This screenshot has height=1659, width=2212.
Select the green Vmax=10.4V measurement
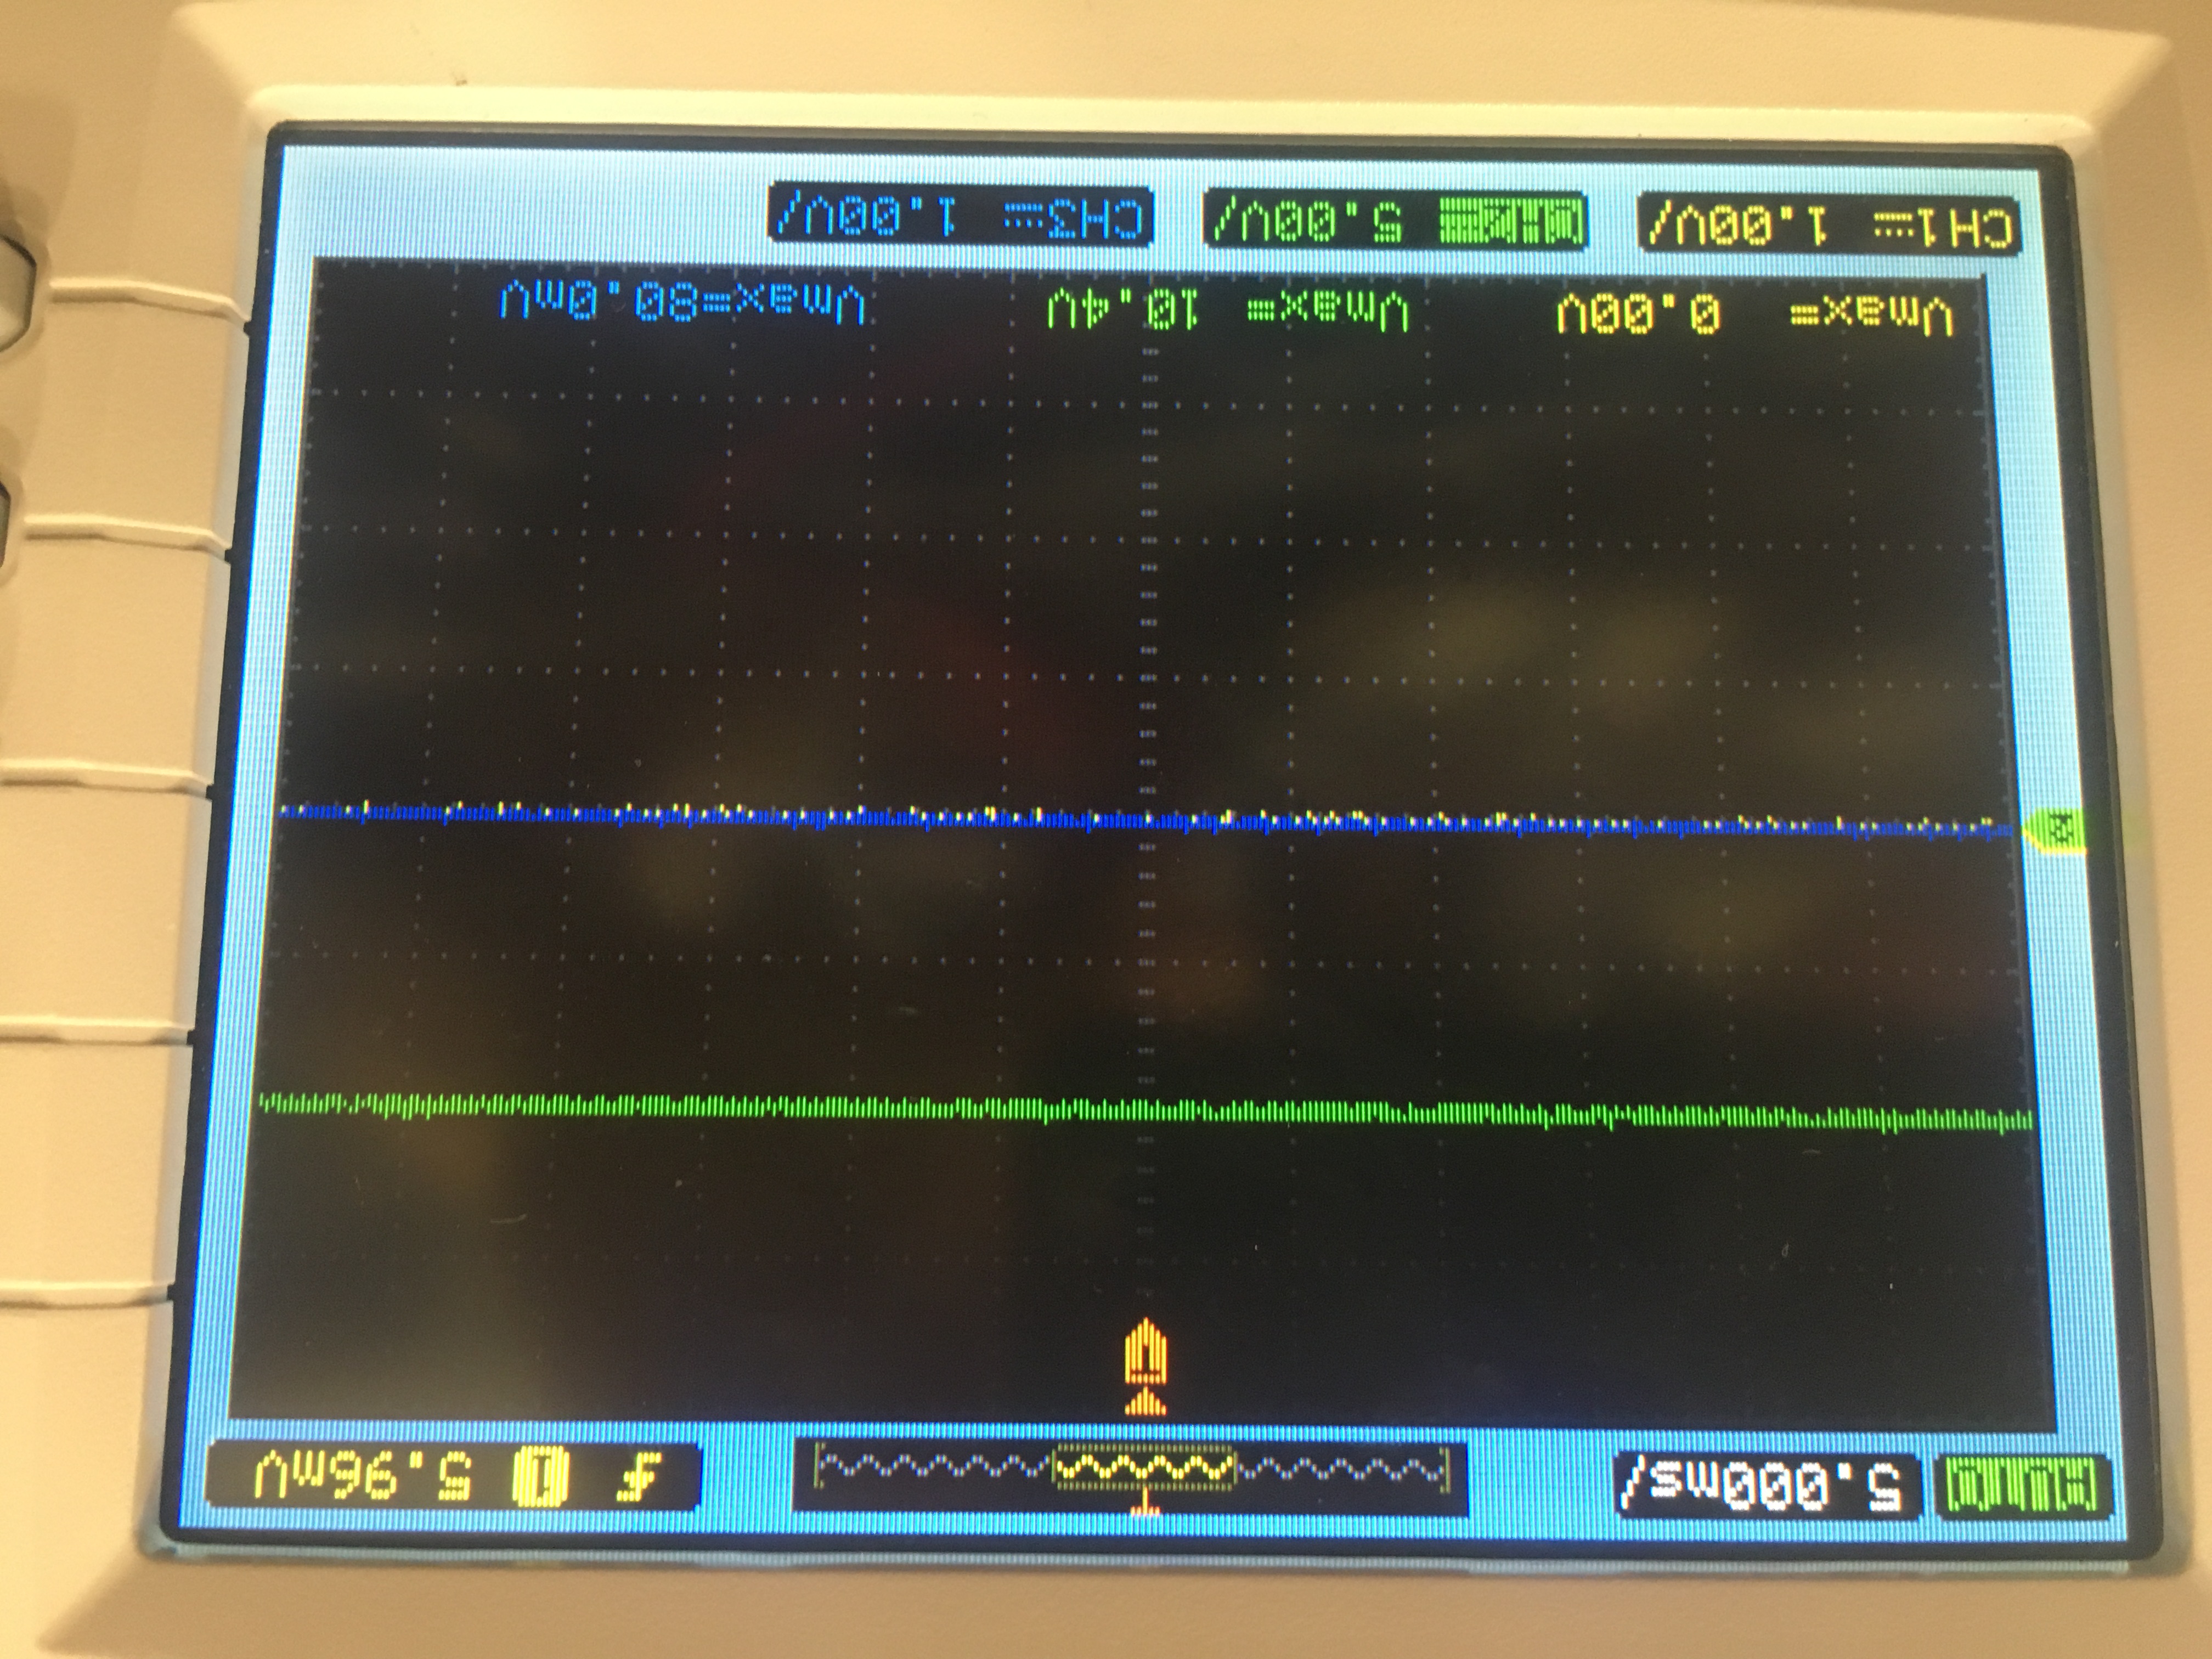coord(1227,310)
